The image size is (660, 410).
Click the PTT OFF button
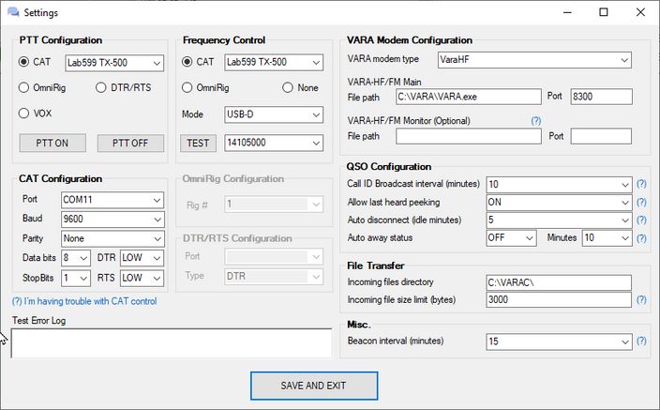(x=130, y=144)
